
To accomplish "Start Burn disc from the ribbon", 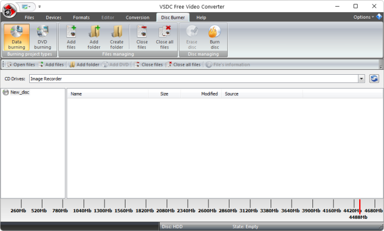I will pyautogui.click(x=215, y=37).
